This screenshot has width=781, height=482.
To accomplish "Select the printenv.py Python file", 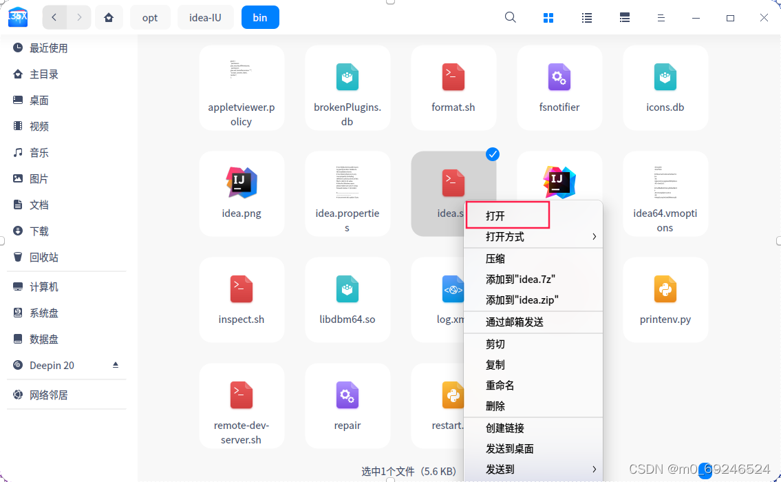I will coord(665,300).
